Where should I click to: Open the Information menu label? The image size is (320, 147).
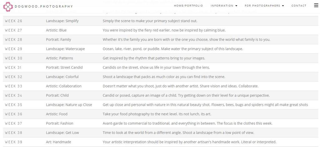[222, 6]
